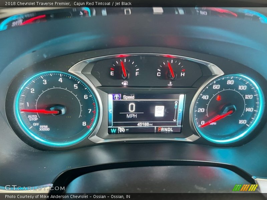The height and width of the screenshot is (200, 267).
Task: Click the speedometer needle hub
Action: (229, 110)
